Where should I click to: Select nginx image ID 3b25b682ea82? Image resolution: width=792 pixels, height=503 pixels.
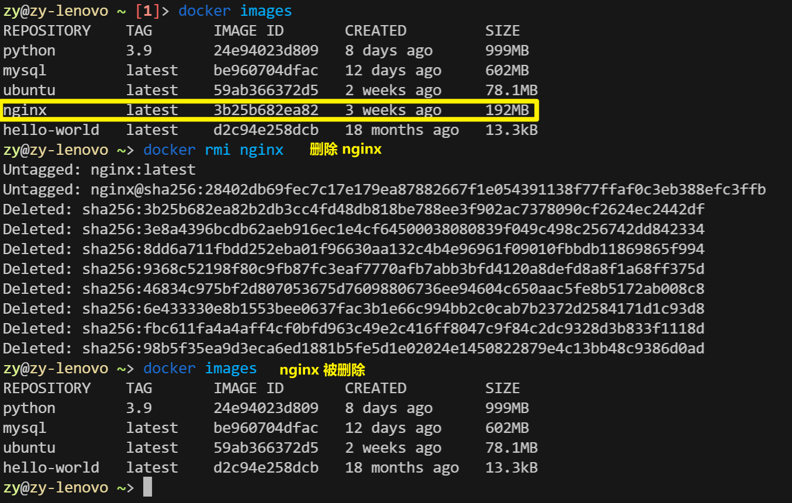coord(266,110)
